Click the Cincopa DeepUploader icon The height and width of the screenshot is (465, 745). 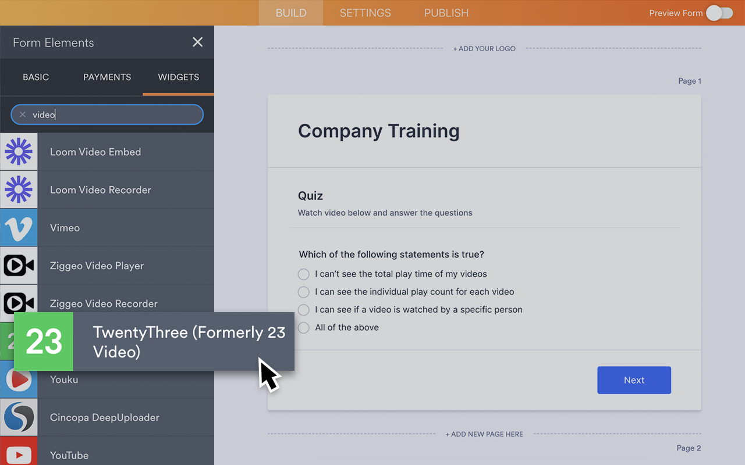[x=19, y=417]
